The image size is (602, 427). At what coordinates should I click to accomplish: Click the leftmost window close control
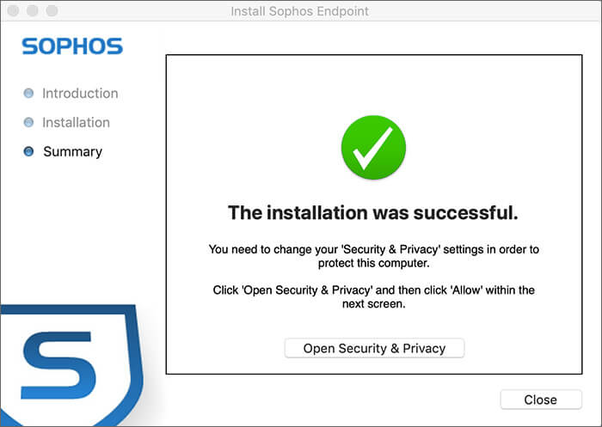(x=14, y=11)
